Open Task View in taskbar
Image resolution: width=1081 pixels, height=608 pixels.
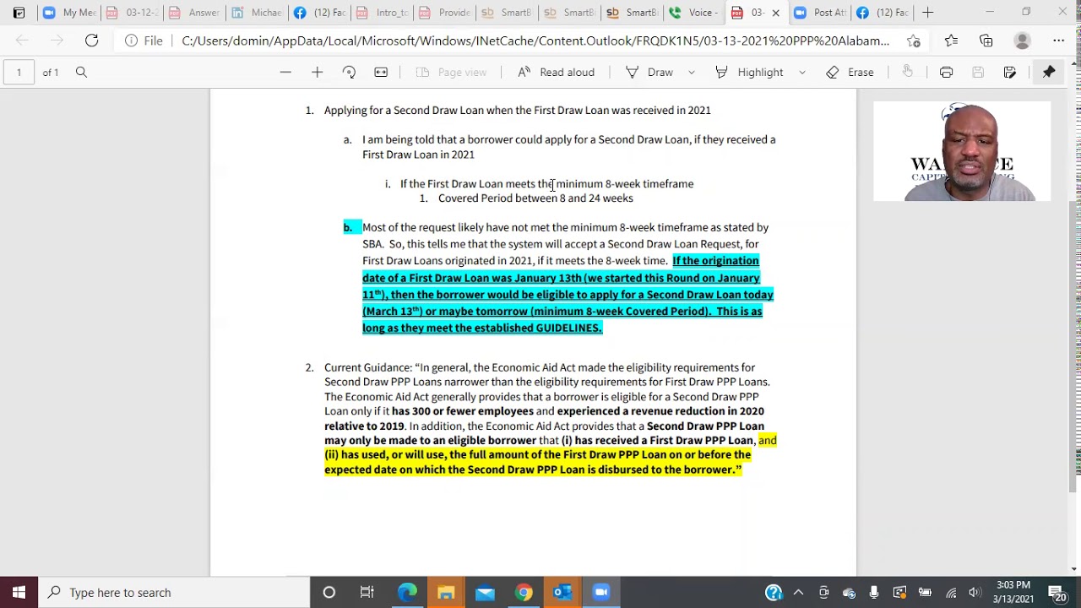coord(367,593)
